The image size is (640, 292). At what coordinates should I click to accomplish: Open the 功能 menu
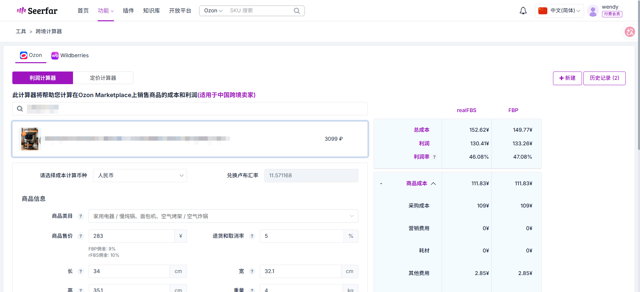[x=106, y=11]
